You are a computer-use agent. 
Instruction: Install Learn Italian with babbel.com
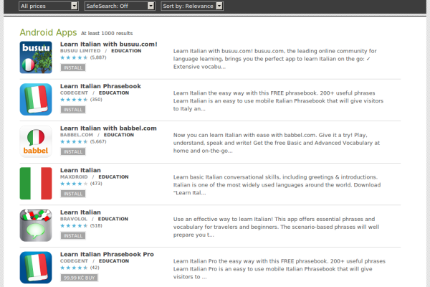(73, 151)
